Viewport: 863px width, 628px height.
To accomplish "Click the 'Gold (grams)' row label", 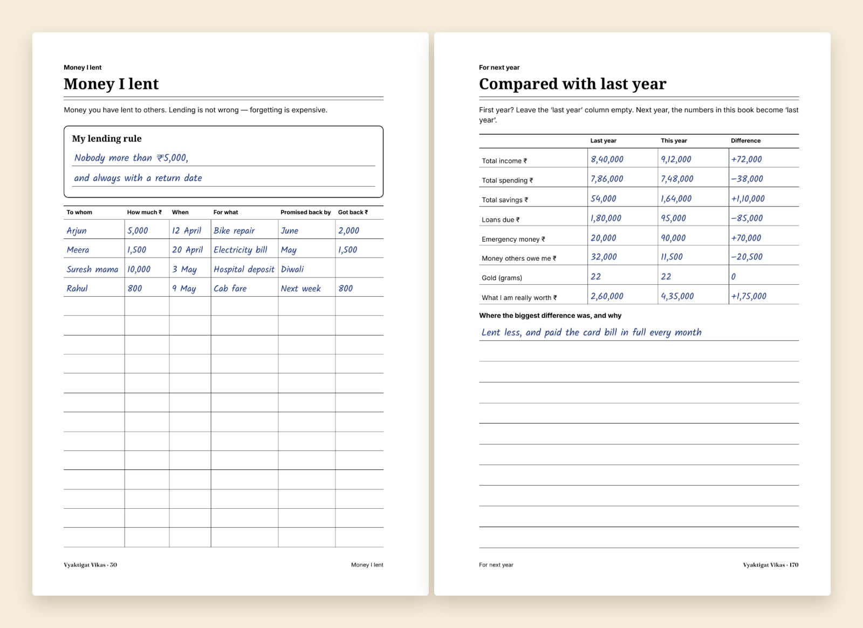I will 502,278.
